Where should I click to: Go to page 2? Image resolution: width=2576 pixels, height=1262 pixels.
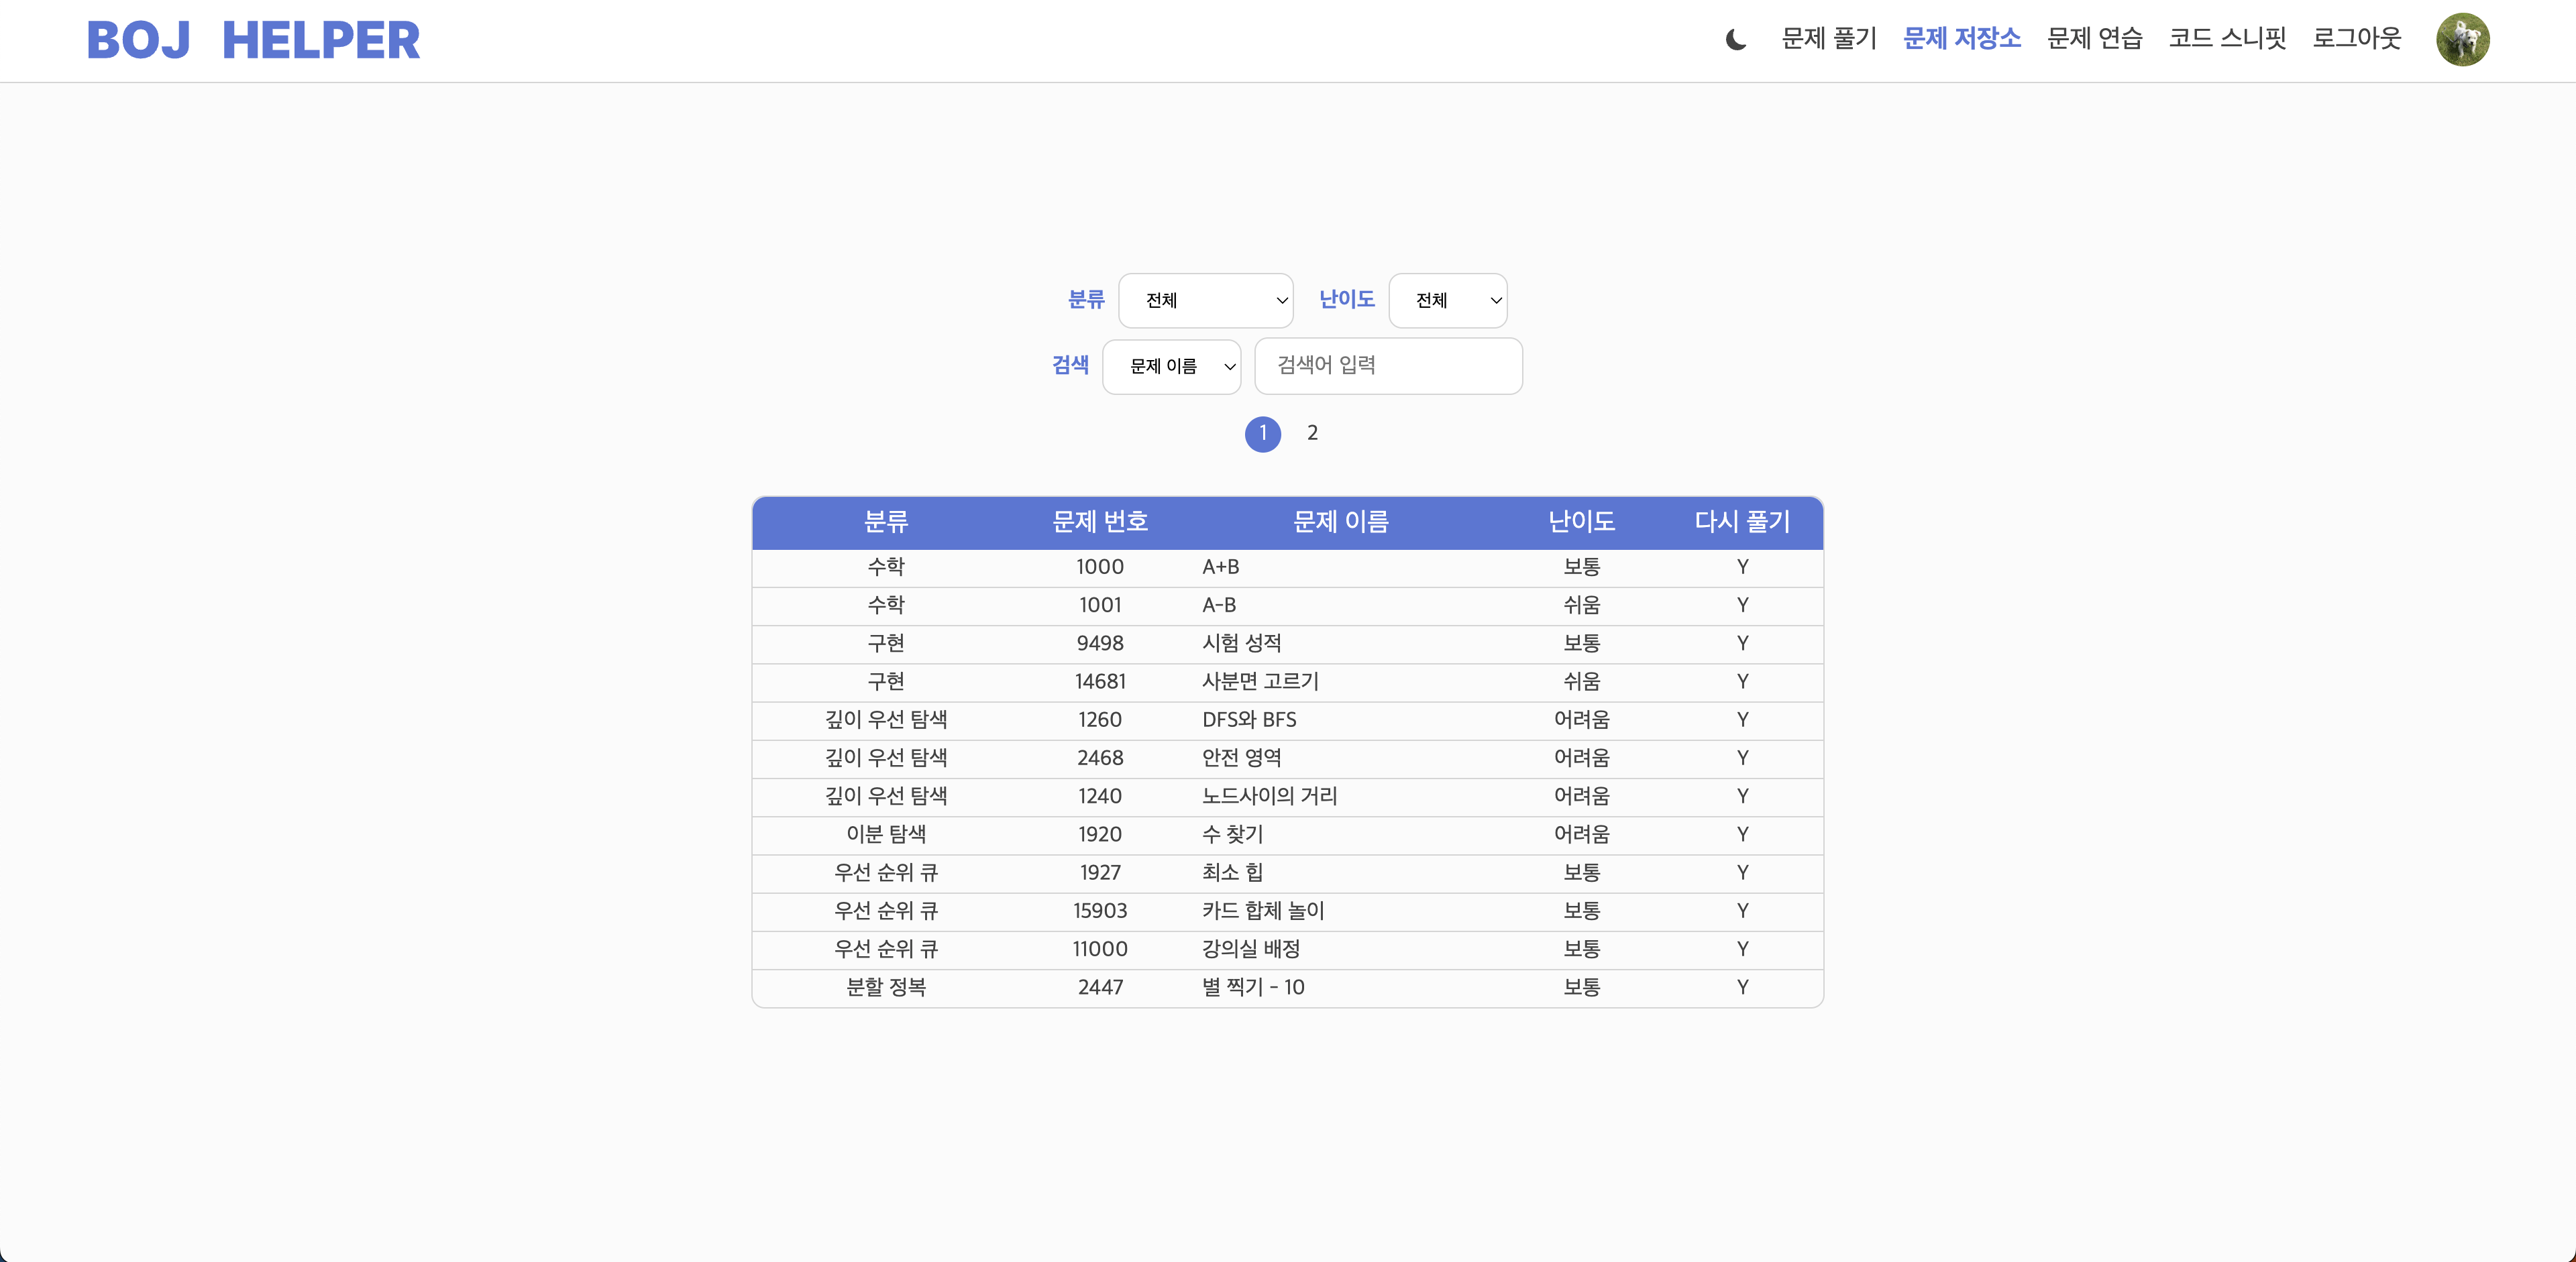[x=1312, y=434]
